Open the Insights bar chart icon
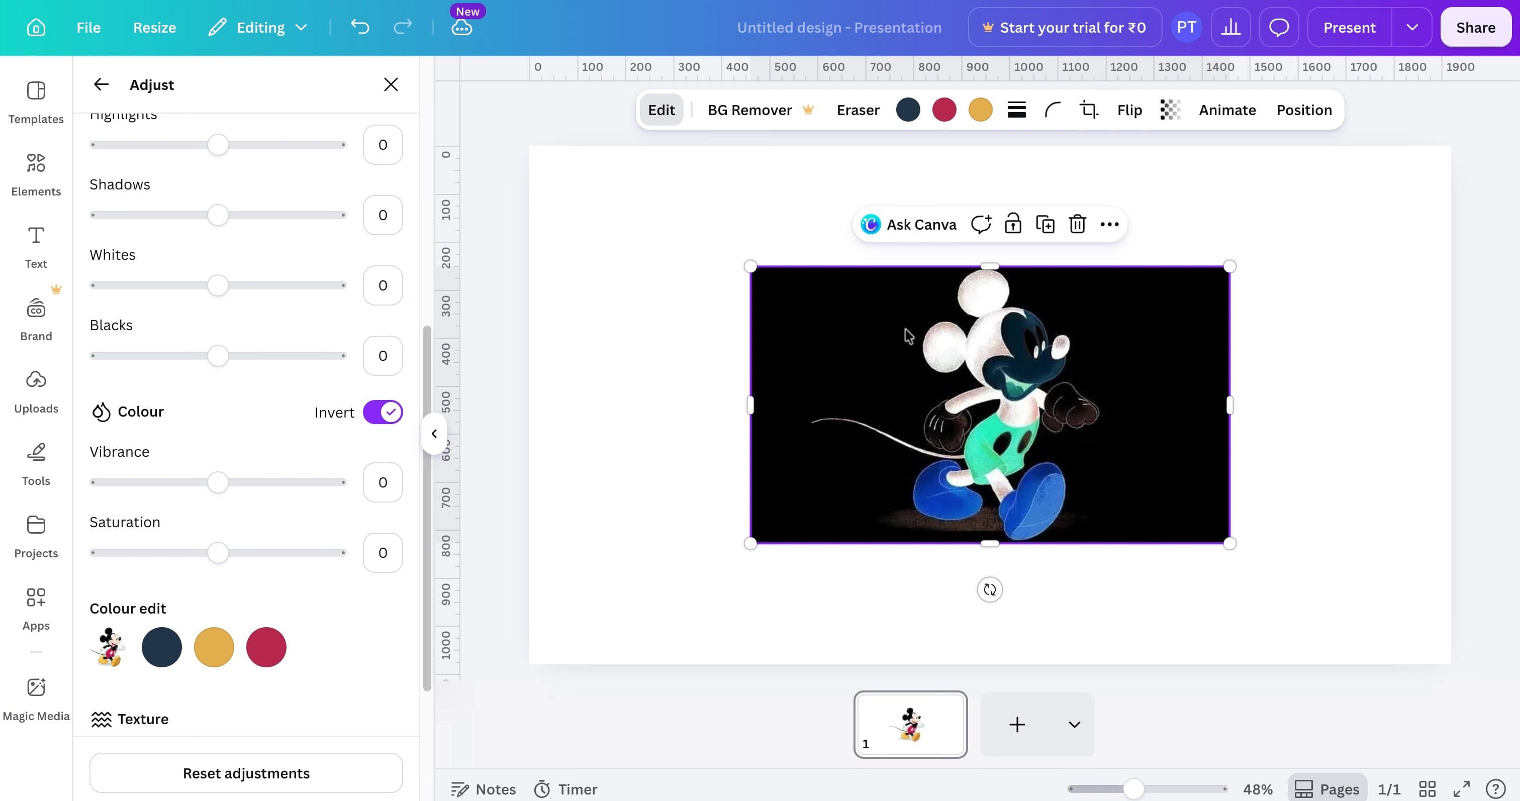 pyautogui.click(x=1230, y=27)
